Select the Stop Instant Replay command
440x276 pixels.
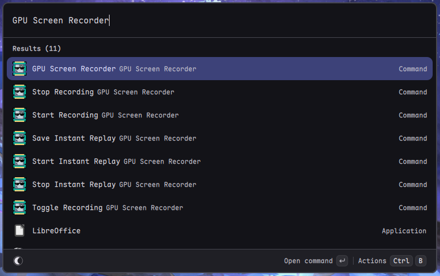(x=220, y=184)
